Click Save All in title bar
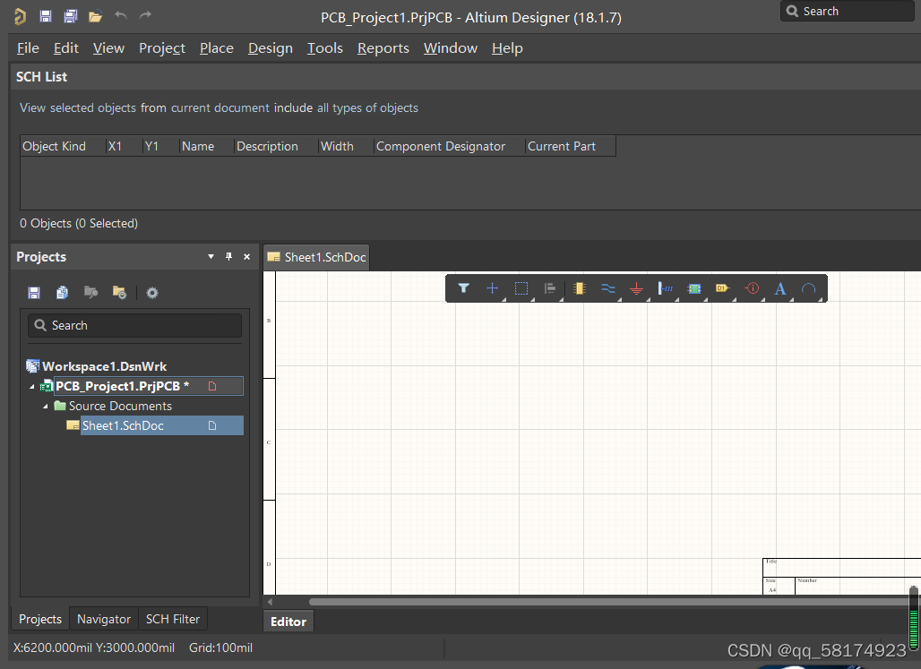Viewport: 921px width, 669px height. (x=70, y=16)
